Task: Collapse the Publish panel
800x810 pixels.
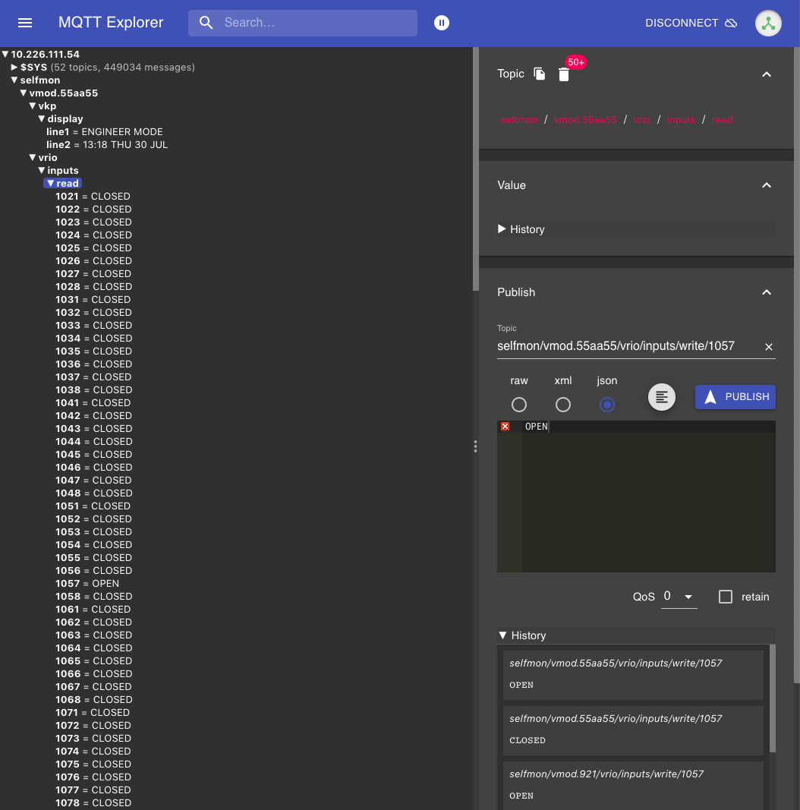Action: (x=766, y=292)
